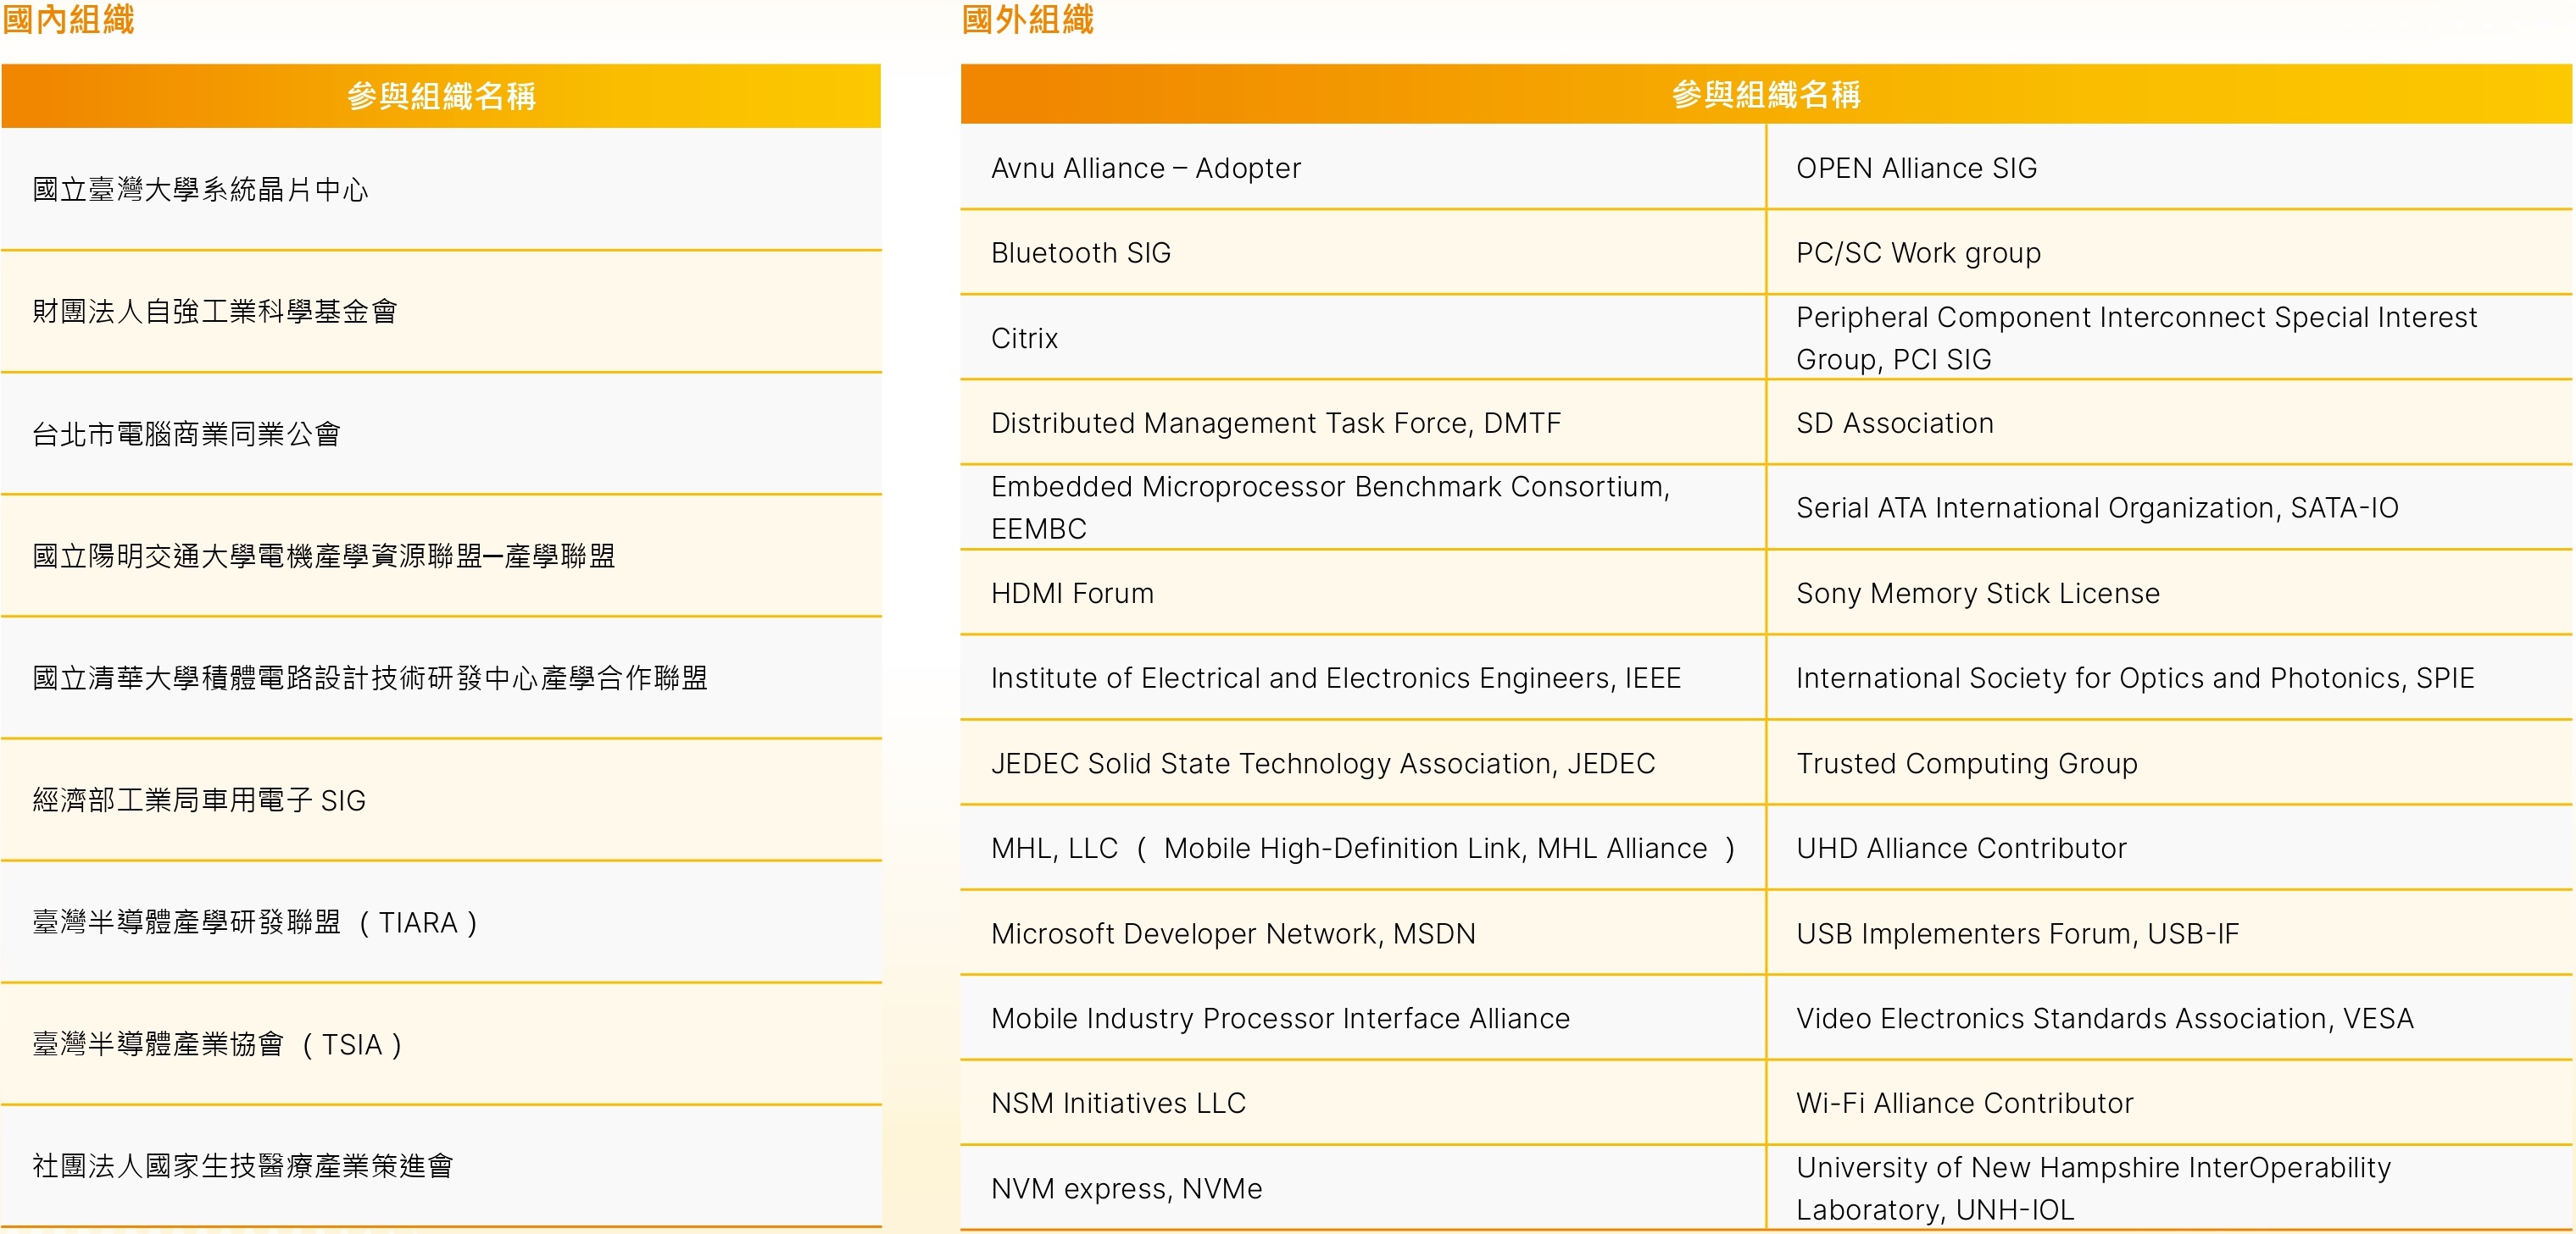Select the foreign table header 參與組織名稱
Image resolution: width=2576 pixels, height=1234 pixels.
(1766, 94)
